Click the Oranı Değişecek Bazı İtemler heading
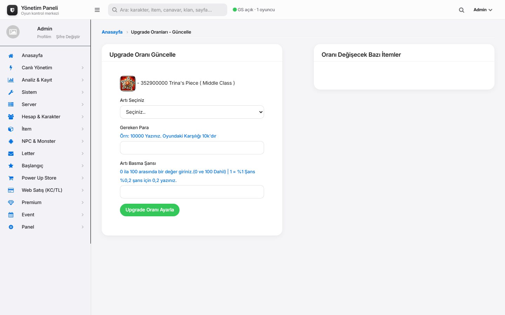 [361, 55]
